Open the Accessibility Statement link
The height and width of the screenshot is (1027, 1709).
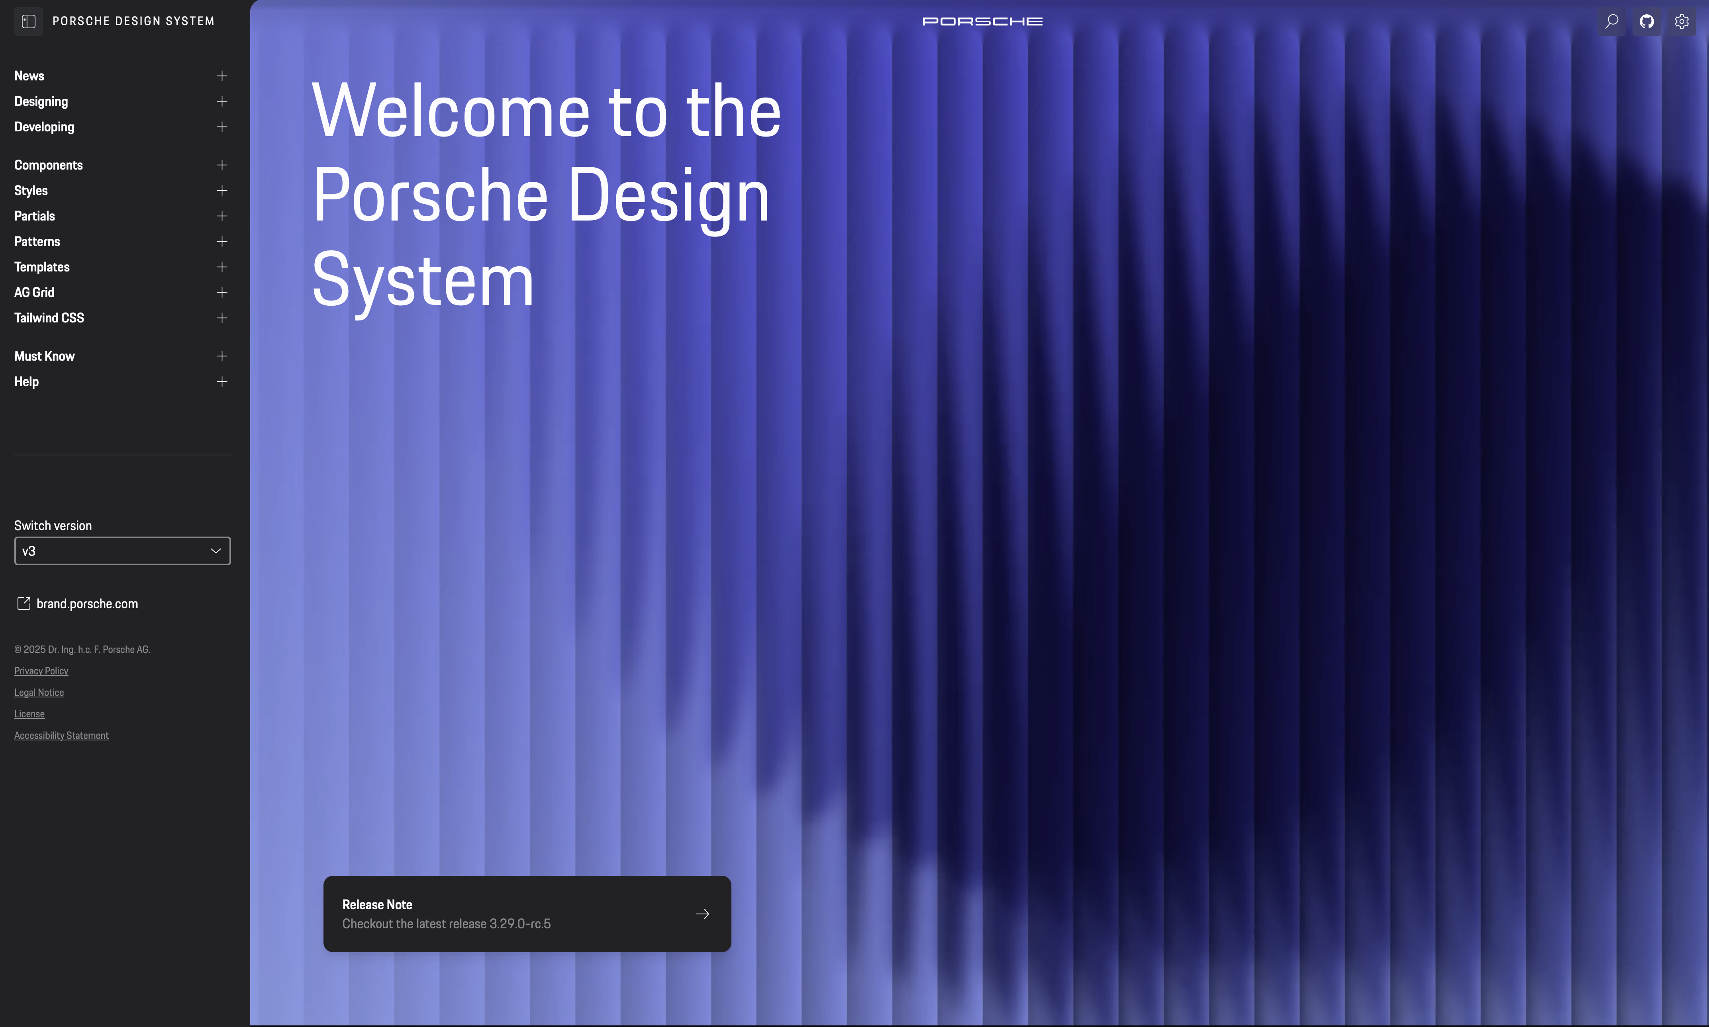click(61, 735)
